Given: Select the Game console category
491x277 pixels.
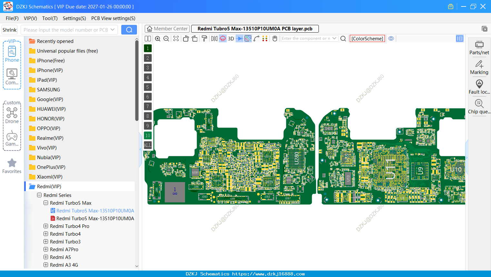Looking at the screenshot, I should 12,138.
